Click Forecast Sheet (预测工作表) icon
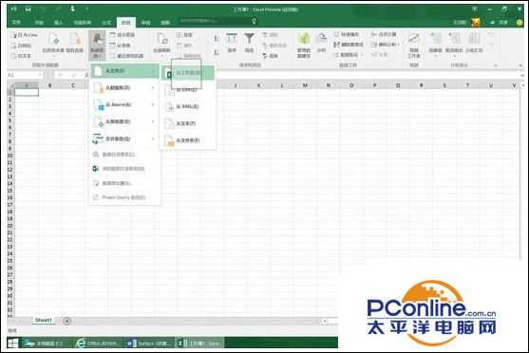The height and width of the screenshot is (353, 529). click(x=414, y=39)
